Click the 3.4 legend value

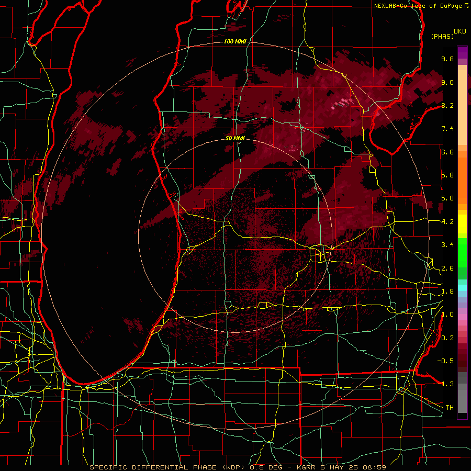447,245
